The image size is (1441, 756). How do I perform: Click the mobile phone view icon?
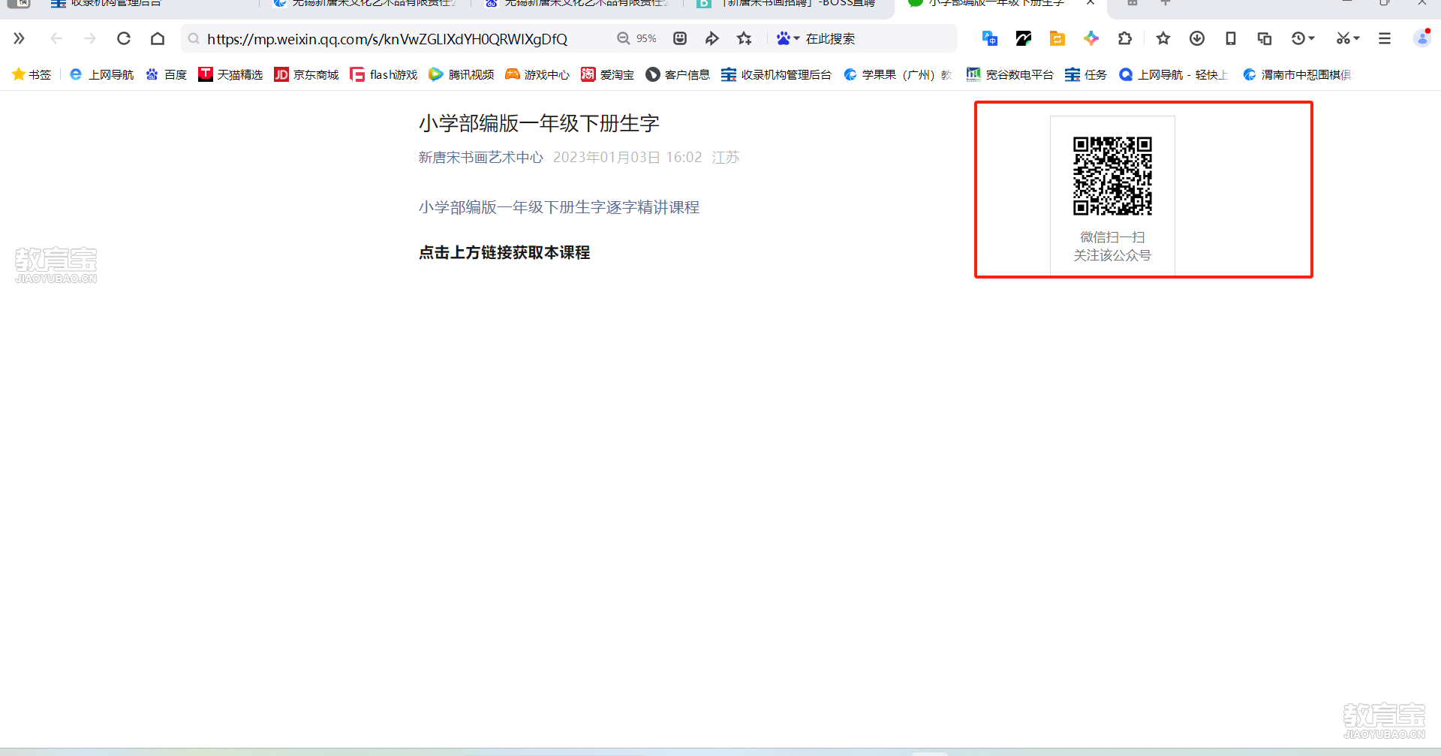tap(1231, 38)
